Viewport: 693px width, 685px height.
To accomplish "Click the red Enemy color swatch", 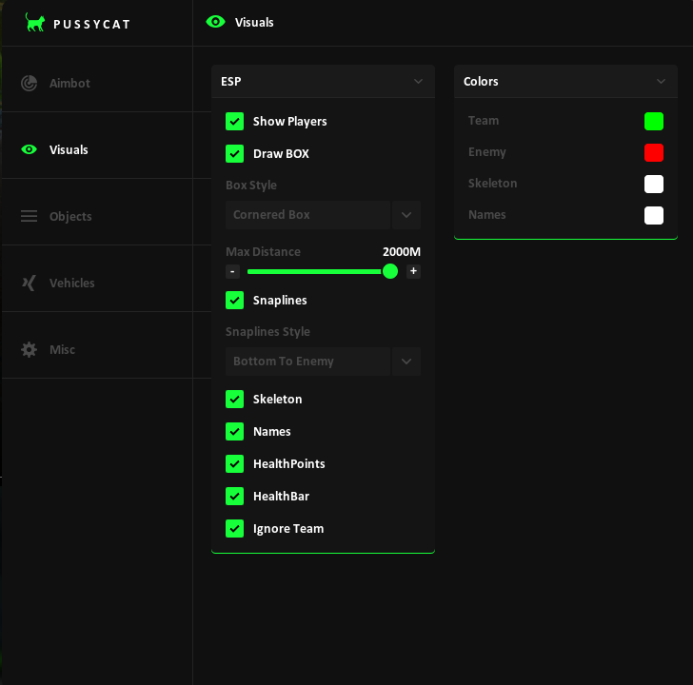I will pos(654,153).
